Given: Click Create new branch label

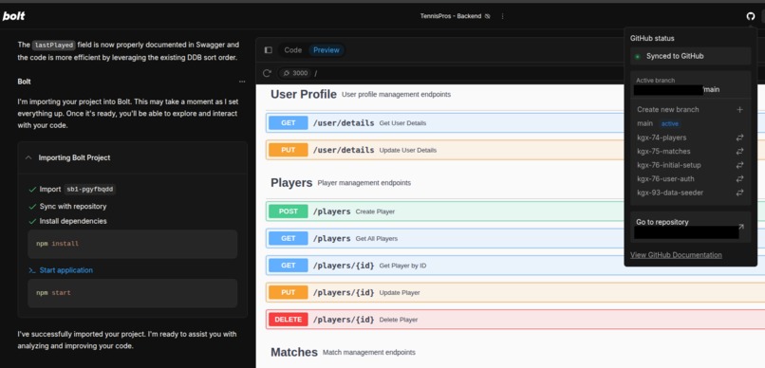Looking at the screenshot, I should tap(667, 110).
